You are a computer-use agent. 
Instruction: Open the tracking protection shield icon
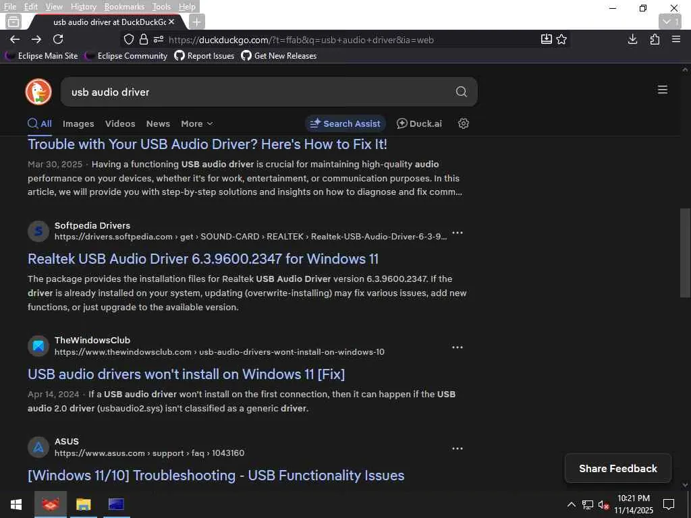pyautogui.click(x=129, y=40)
